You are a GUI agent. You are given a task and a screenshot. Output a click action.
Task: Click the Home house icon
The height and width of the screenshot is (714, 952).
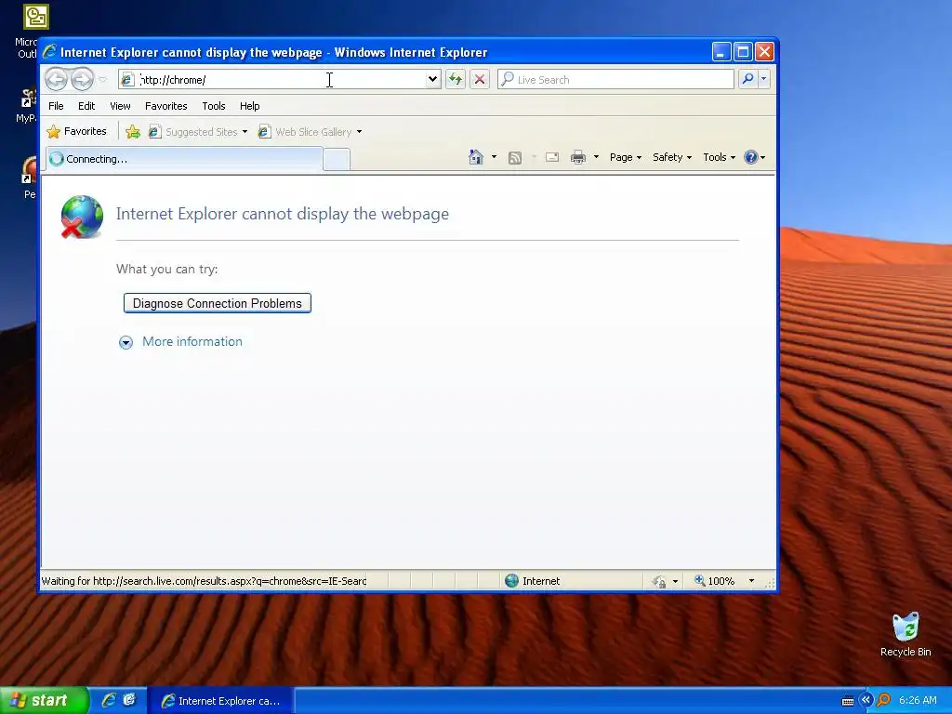[x=475, y=157]
